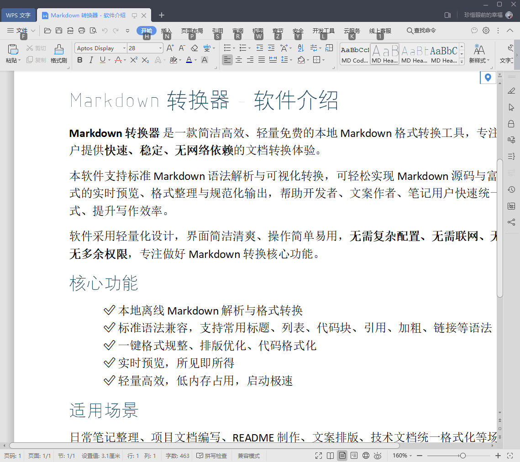Click the superscript X² icon

click(x=134, y=60)
